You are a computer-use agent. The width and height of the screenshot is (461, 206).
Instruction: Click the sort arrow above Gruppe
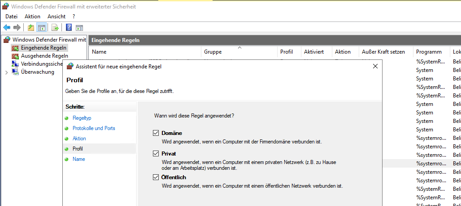(239, 47)
